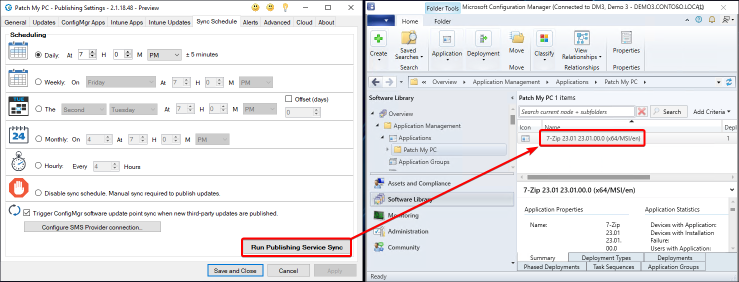Switch to the Intune Apps tab
Viewport: 739px width, 282px height.
[125, 22]
